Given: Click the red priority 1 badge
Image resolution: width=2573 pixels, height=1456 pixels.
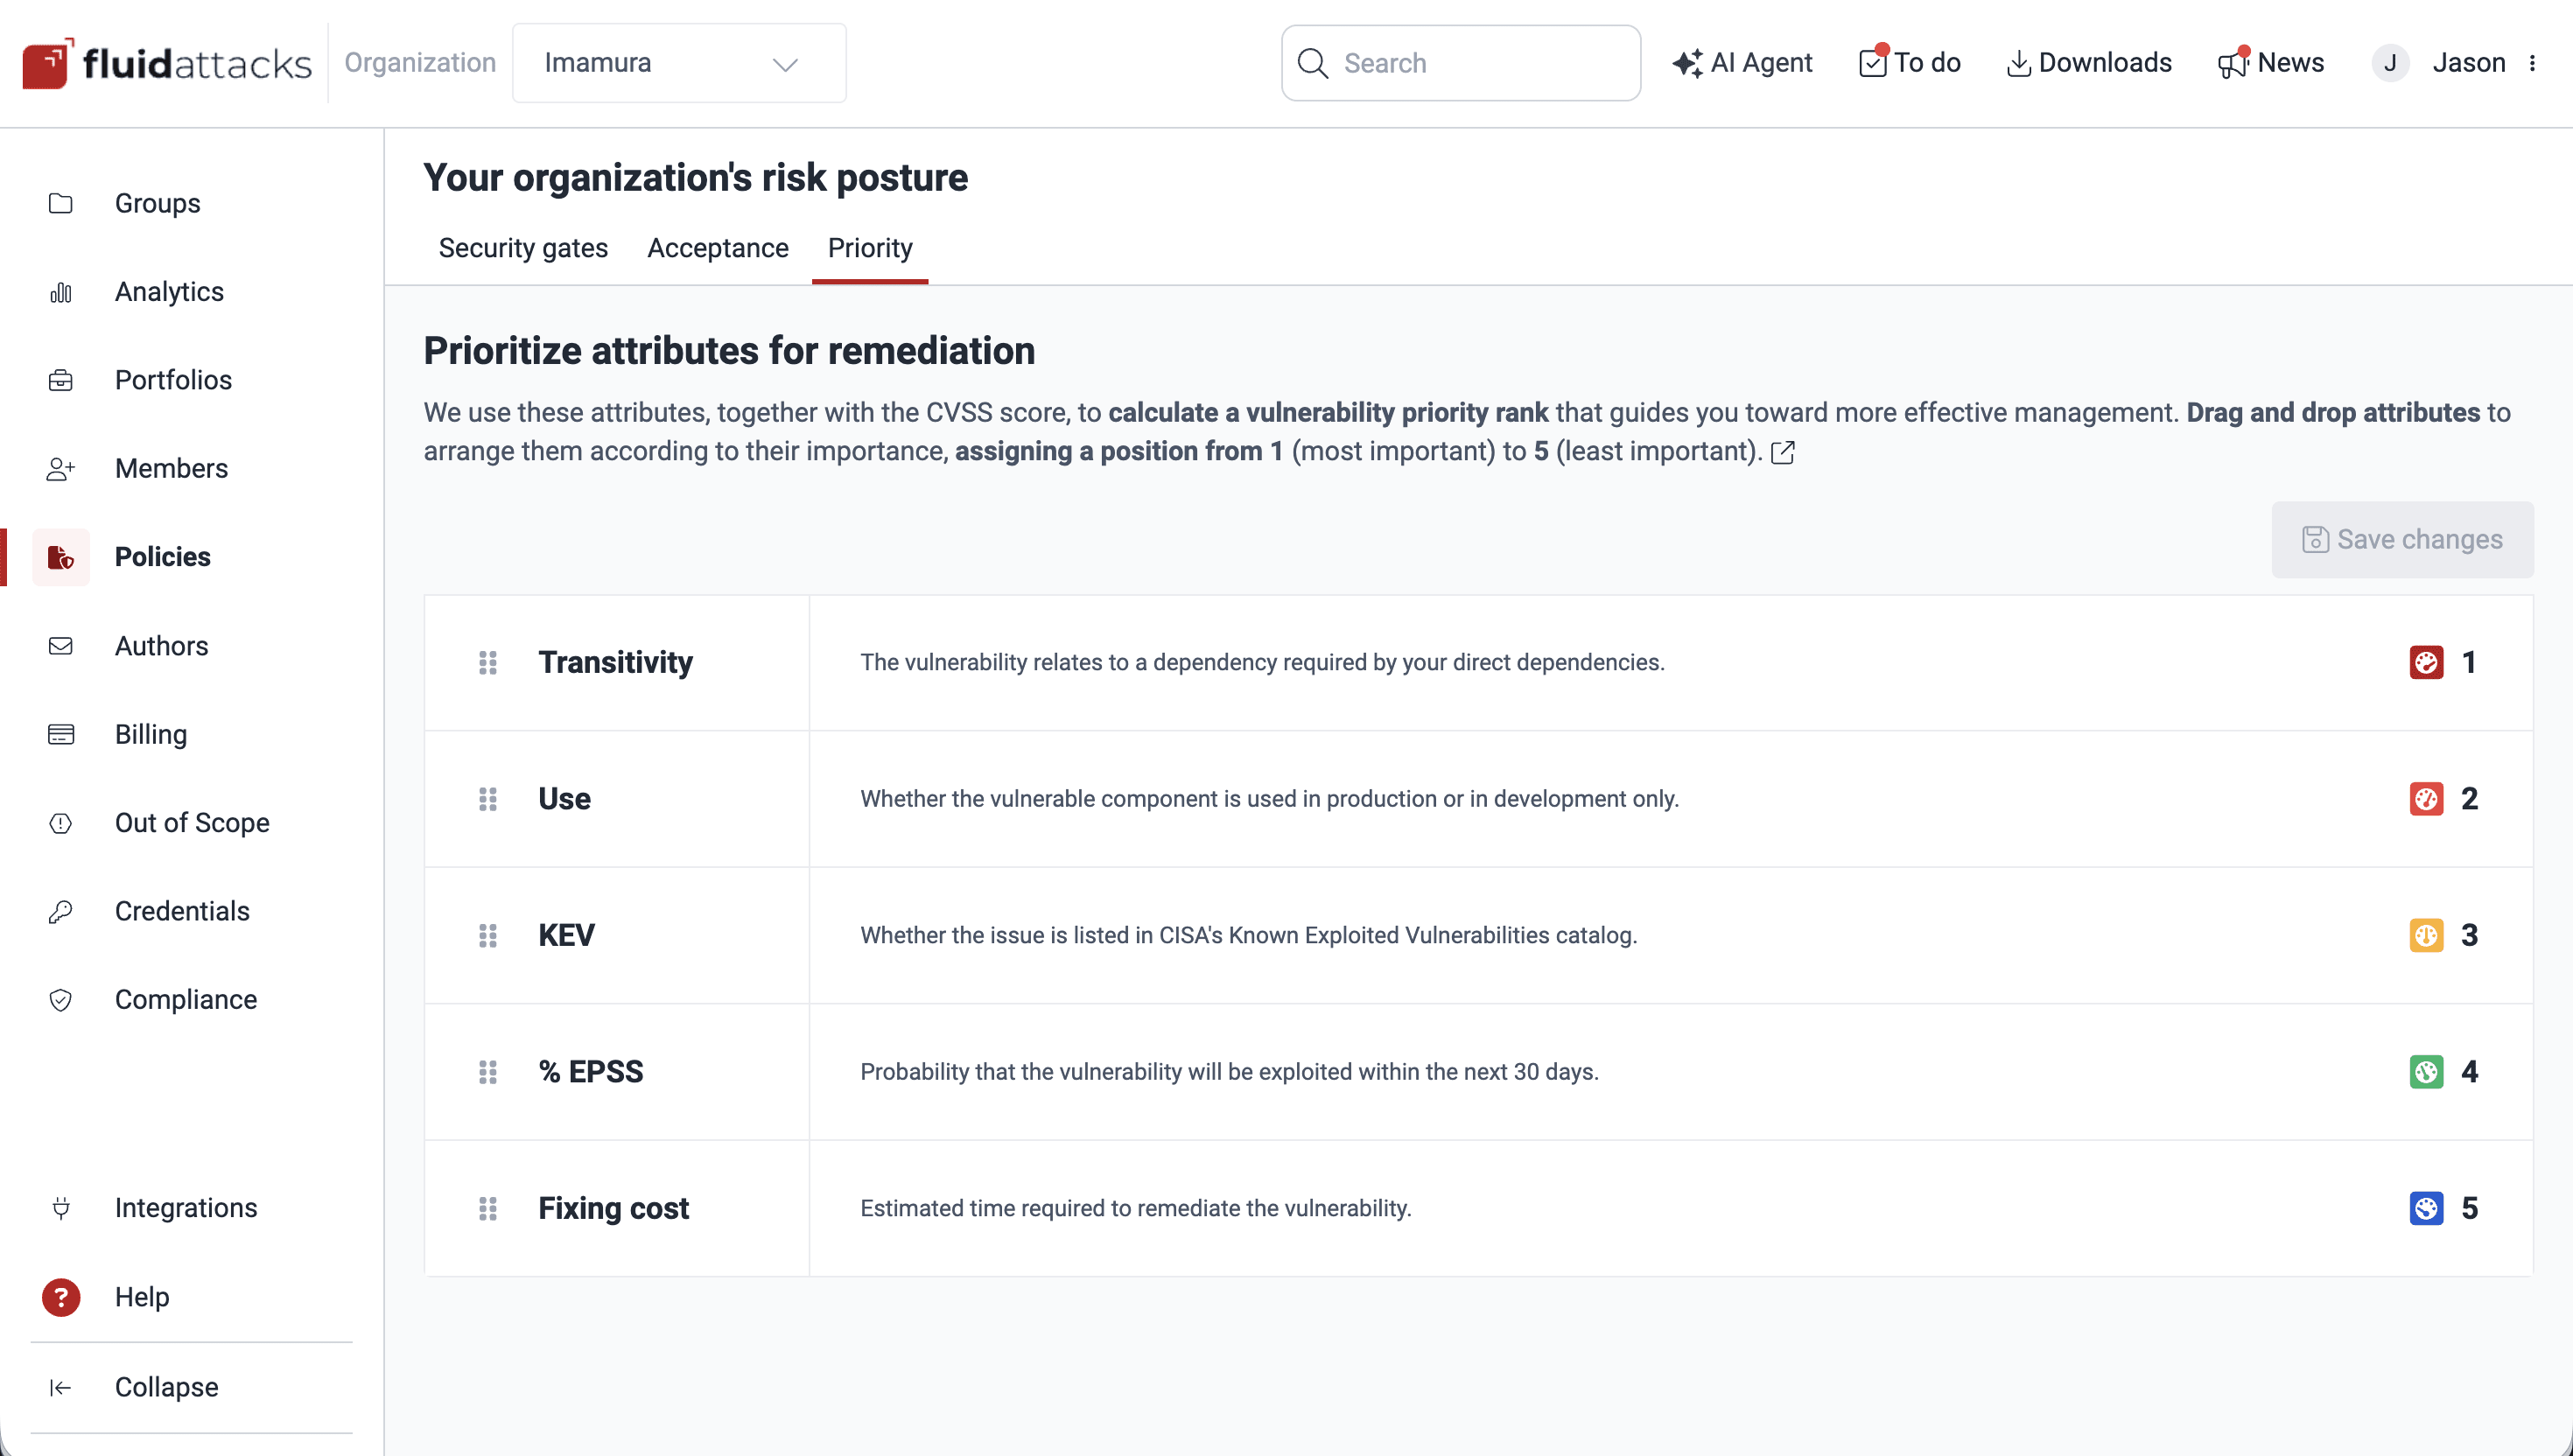Looking at the screenshot, I should (2426, 662).
